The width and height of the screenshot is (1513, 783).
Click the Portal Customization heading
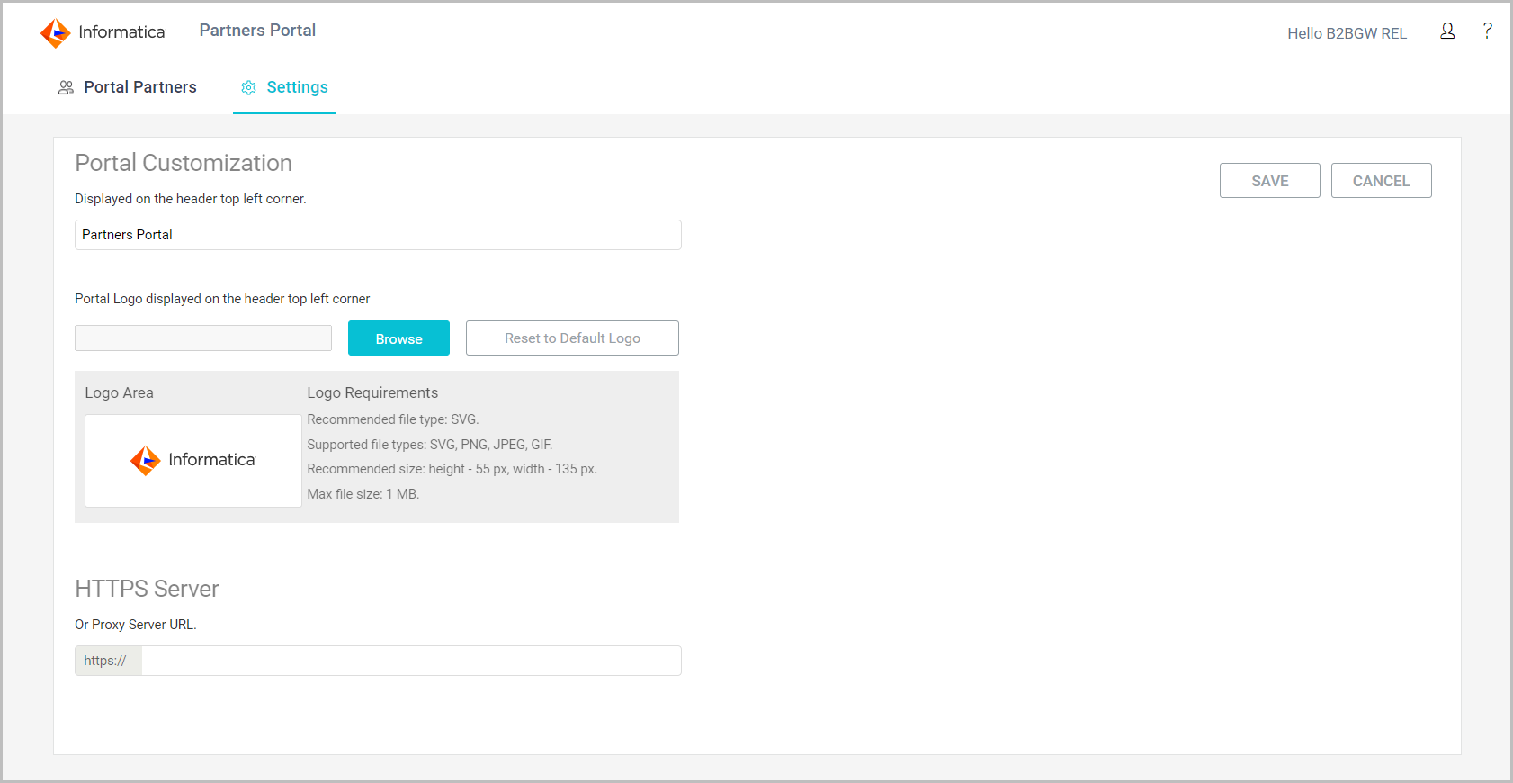point(184,163)
